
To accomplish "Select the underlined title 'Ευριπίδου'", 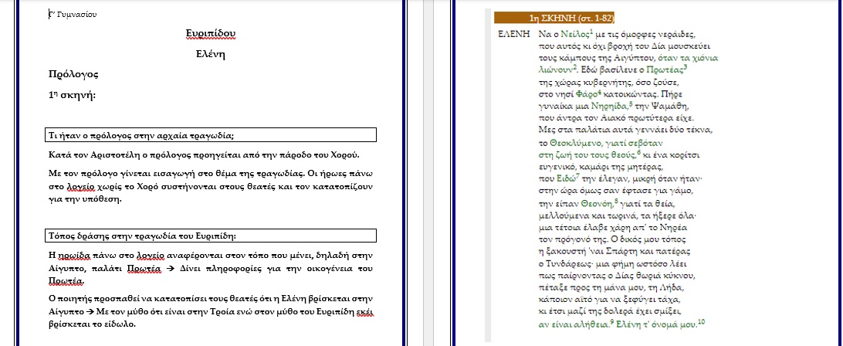I will pos(211,34).
